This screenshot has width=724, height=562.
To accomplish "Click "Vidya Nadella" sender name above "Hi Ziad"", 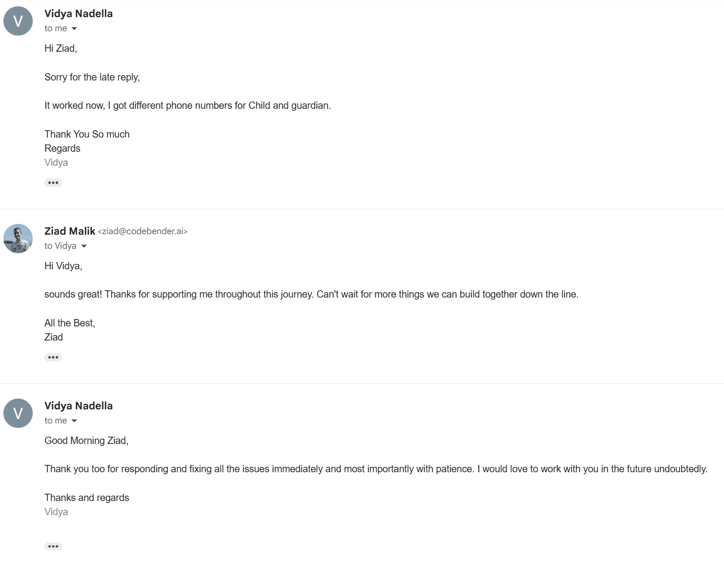I will [79, 14].
